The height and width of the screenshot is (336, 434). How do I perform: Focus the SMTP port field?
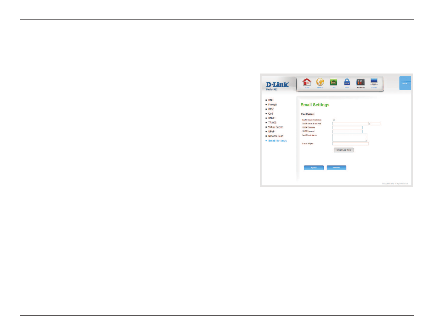click(375, 124)
